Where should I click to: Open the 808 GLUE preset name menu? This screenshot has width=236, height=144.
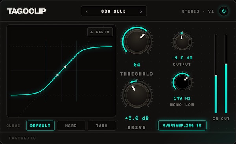[114, 11]
